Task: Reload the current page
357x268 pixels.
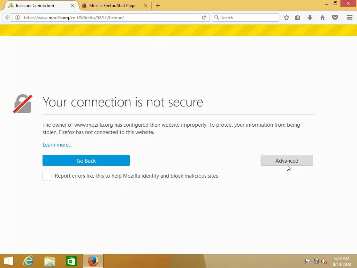Action: tap(204, 17)
